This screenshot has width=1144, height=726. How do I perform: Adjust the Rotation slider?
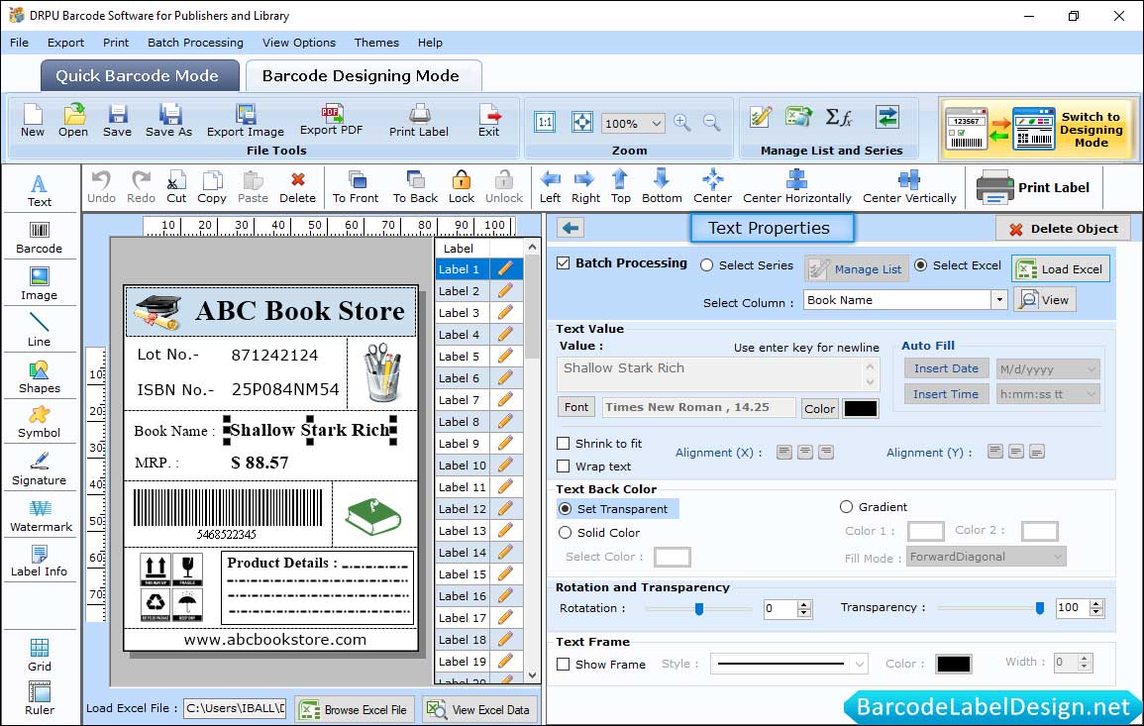point(698,608)
